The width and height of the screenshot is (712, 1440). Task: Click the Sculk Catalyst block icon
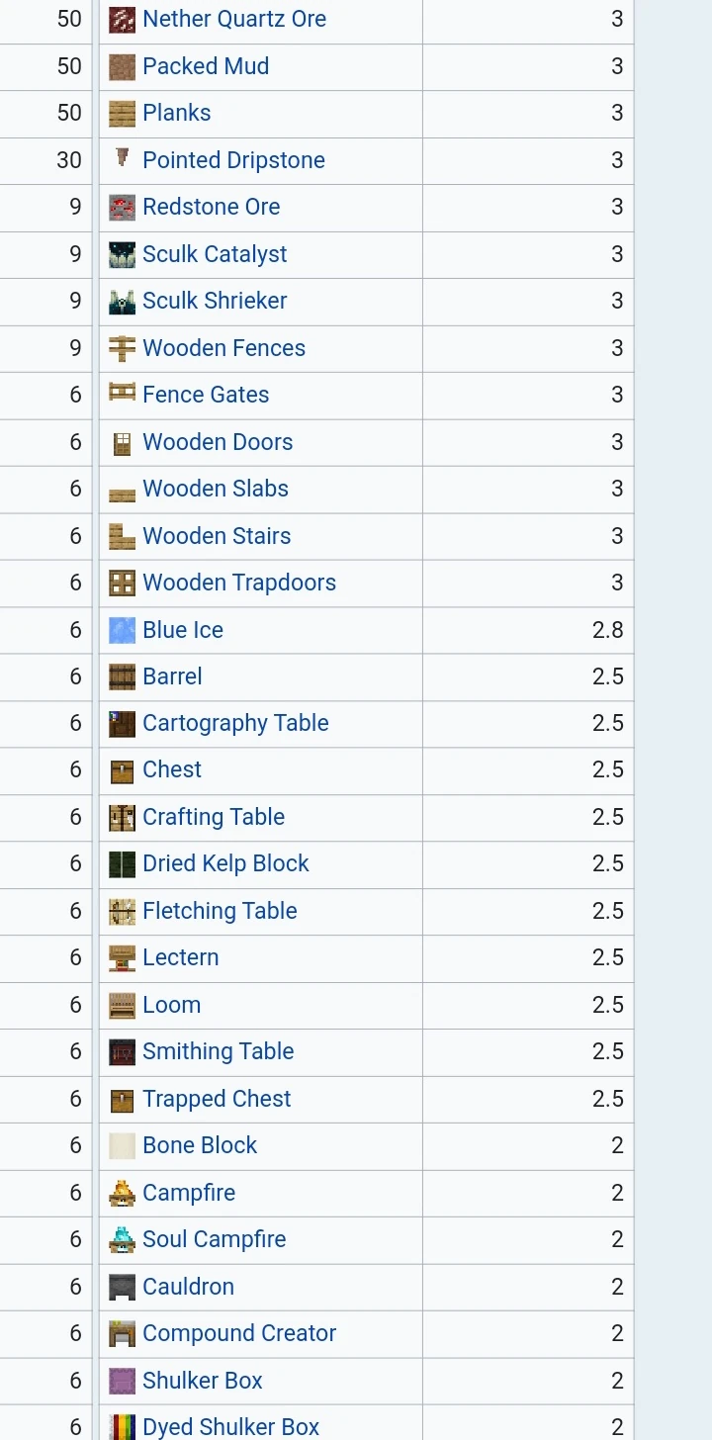coord(122,254)
